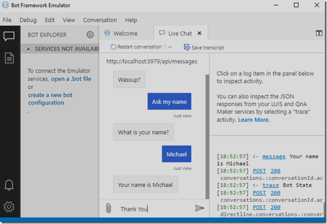Select the 'What is your name?' bot message
This screenshot has width=327, height=224.
[143, 132]
